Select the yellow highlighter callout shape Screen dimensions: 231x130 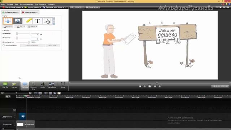pyautogui.click(x=28, y=21)
